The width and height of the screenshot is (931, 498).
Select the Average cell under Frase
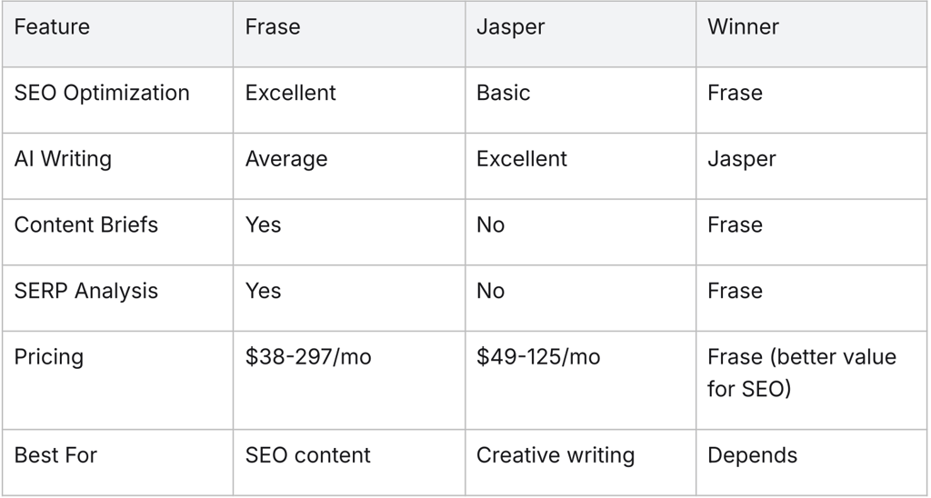(286, 159)
